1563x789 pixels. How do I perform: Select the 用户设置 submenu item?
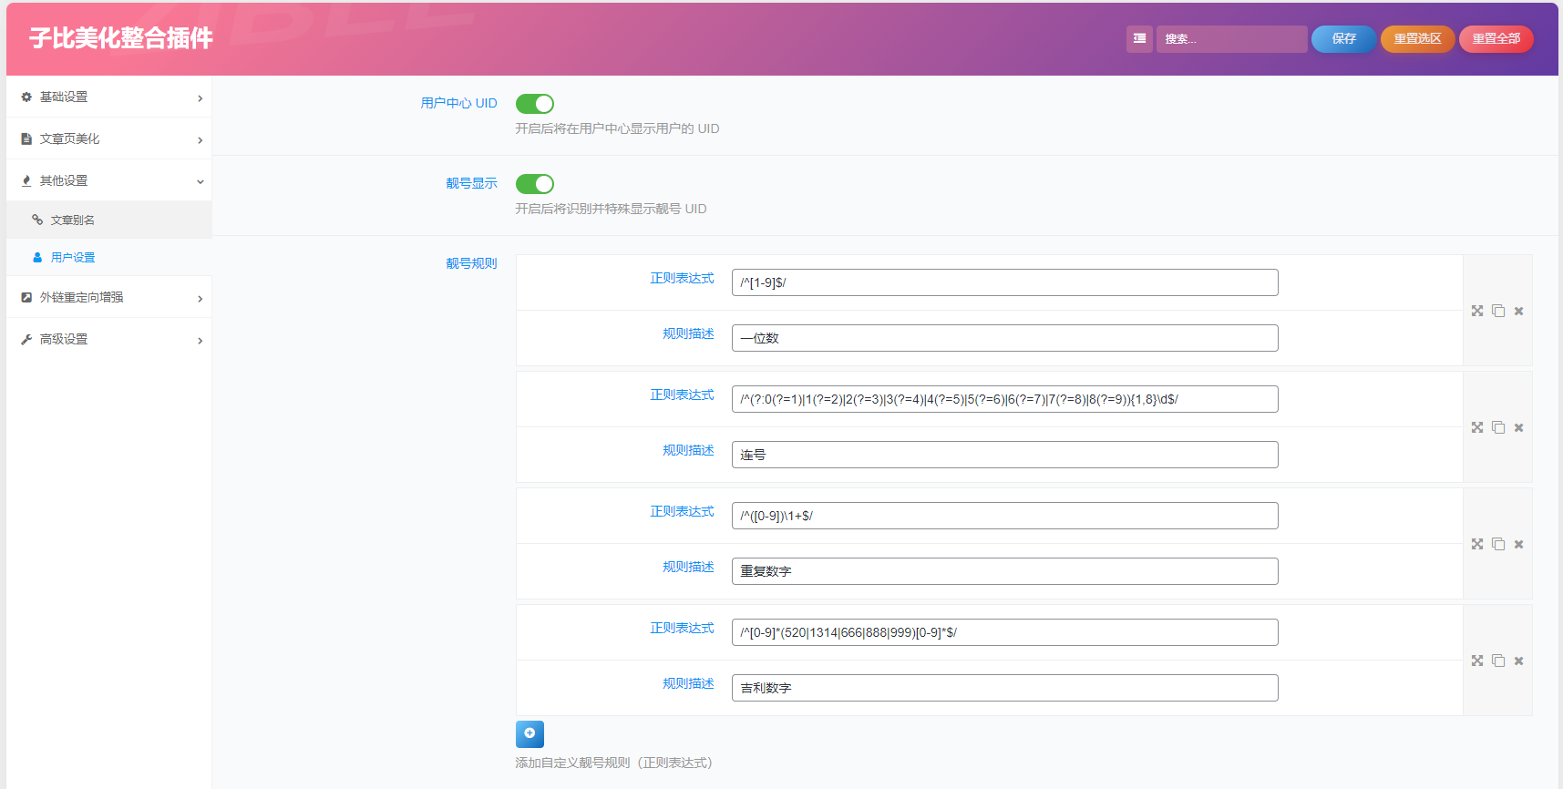[73, 258]
